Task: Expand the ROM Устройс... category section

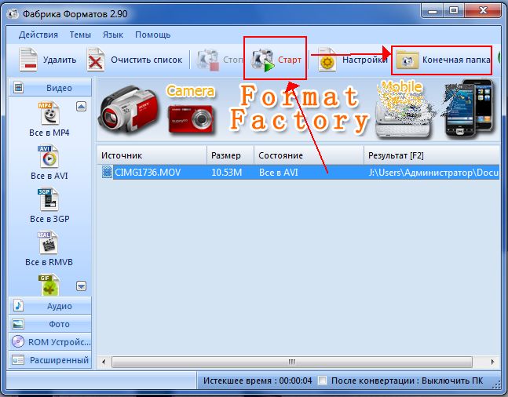Action: pos(50,342)
